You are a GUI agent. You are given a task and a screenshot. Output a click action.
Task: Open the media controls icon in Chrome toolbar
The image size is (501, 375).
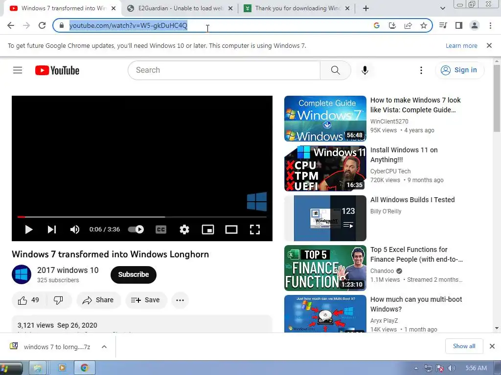443,25
